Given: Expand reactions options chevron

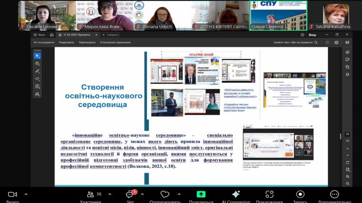Looking at the screenshot, I should click(x=179, y=194).
